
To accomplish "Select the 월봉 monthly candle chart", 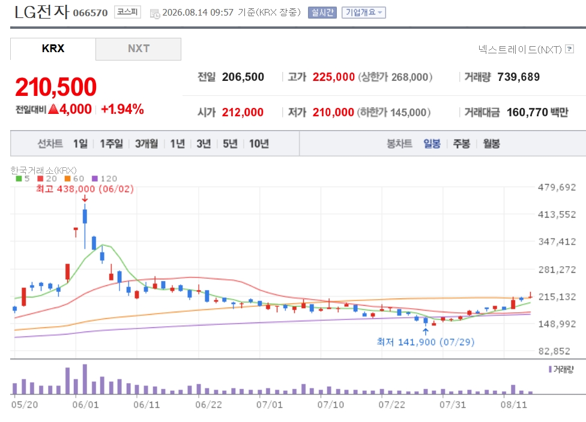I will 492,144.
